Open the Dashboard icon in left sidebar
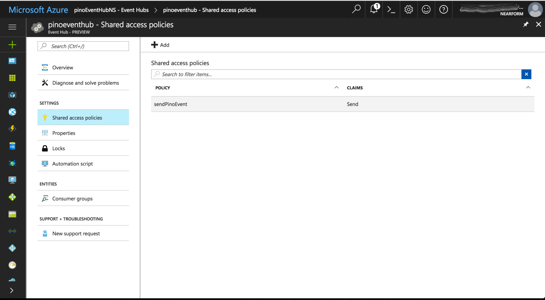Image resolution: width=545 pixels, height=300 pixels. click(x=12, y=61)
